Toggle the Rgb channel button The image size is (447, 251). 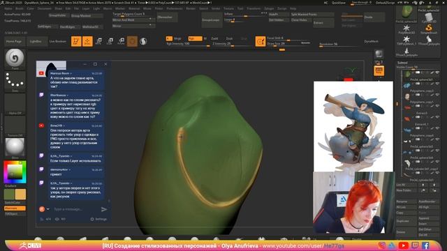pos(195,38)
